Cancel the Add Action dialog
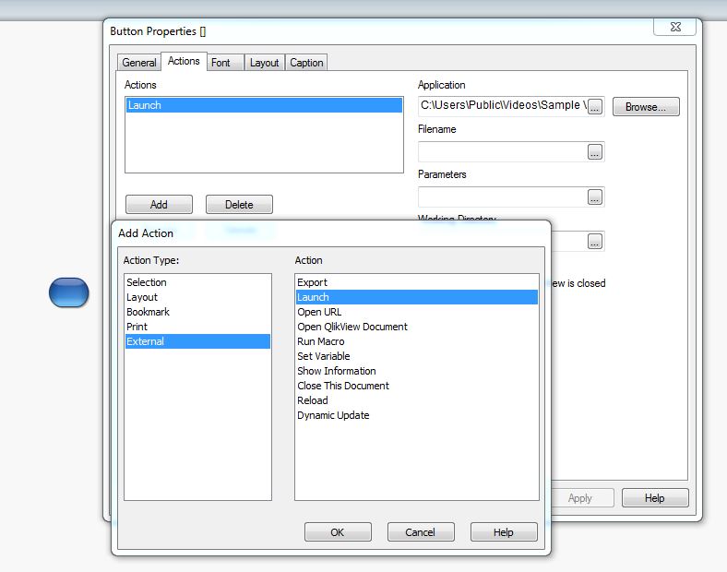The height and width of the screenshot is (572, 727). 421,532
